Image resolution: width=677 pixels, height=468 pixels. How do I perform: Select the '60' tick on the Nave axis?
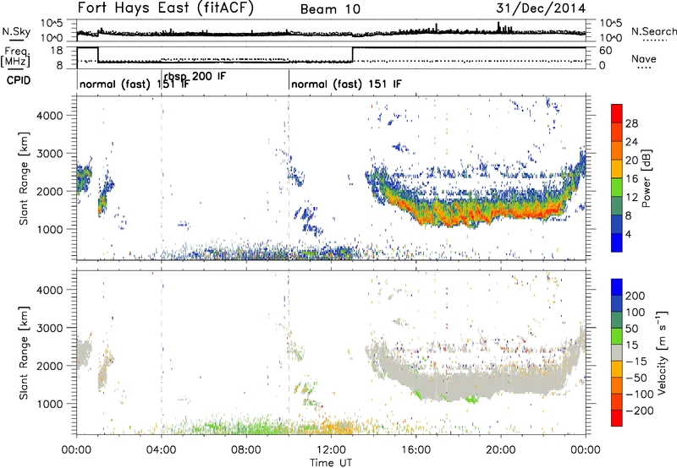coord(605,51)
